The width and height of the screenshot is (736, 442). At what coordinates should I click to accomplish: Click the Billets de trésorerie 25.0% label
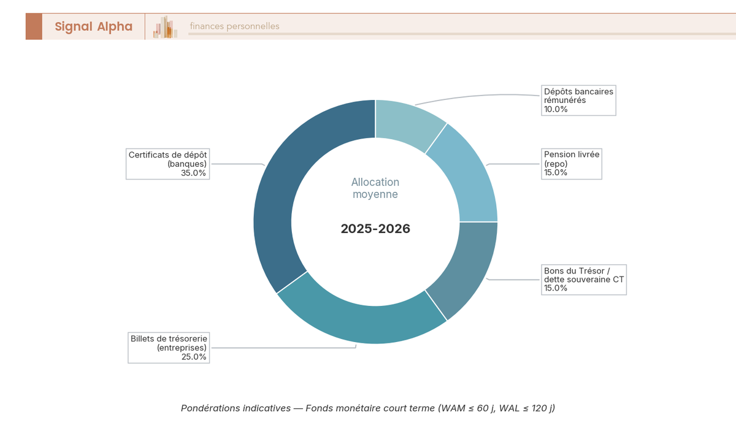click(x=169, y=348)
